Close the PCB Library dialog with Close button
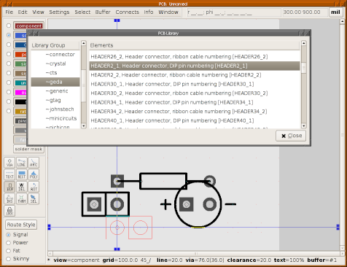 (291, 136)
